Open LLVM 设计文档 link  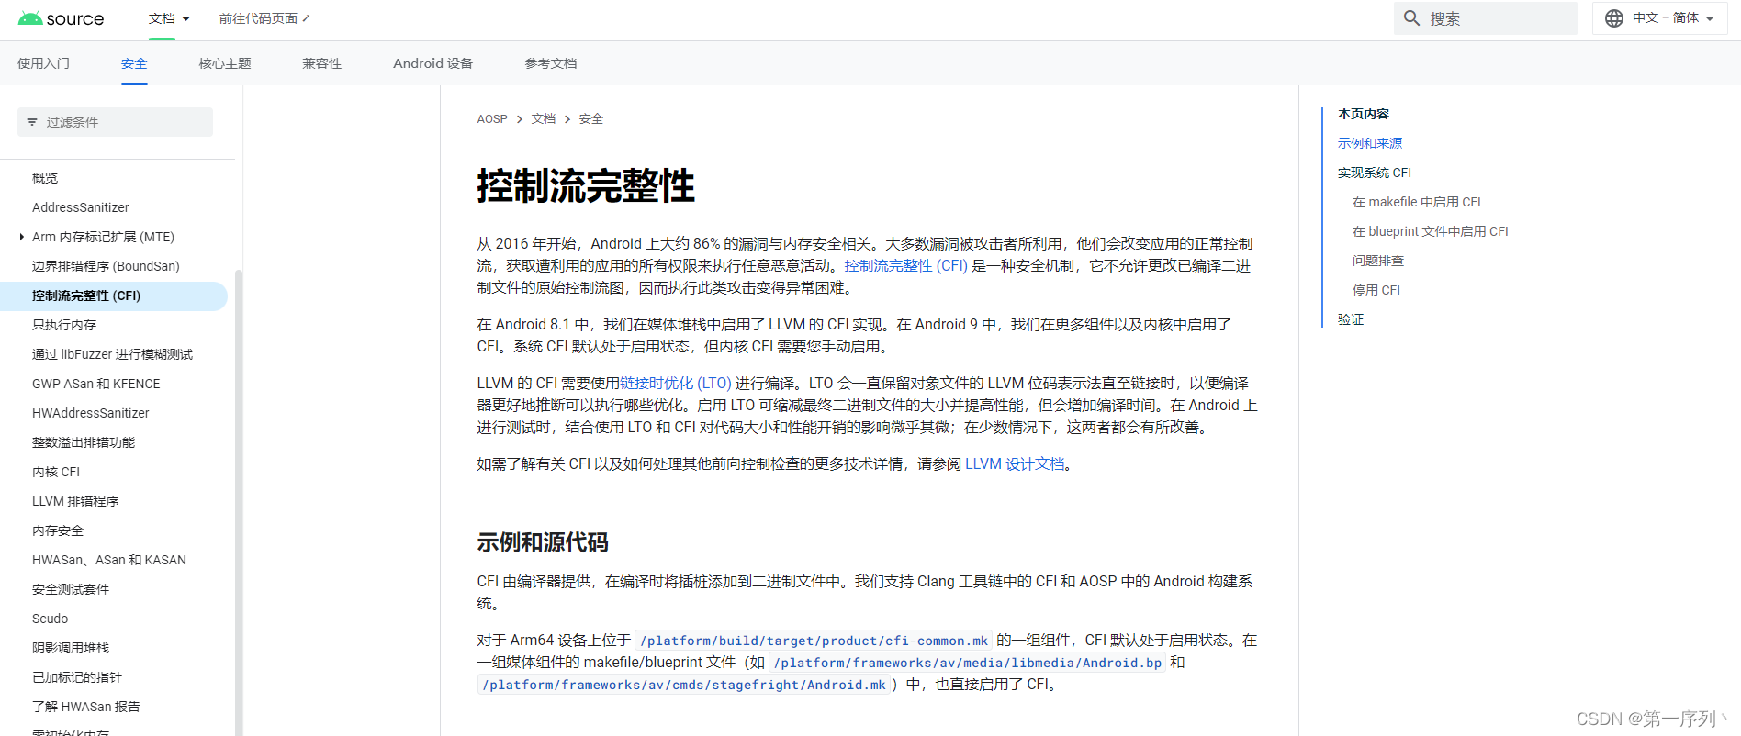point(1015,464)
